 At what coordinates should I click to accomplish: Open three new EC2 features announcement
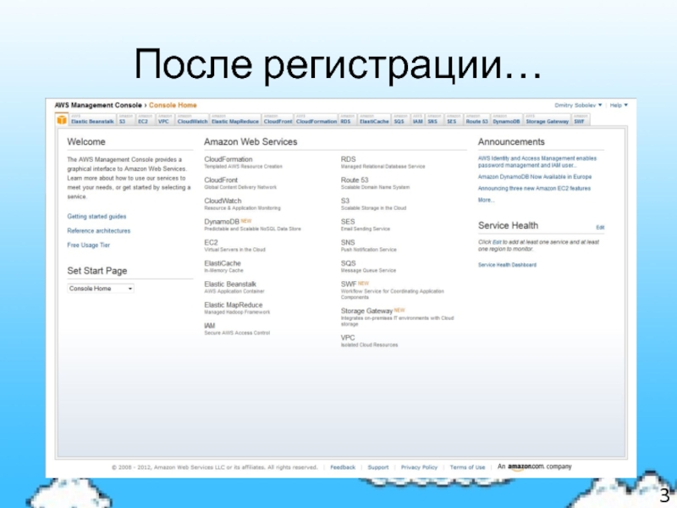[x=534, y=188]
